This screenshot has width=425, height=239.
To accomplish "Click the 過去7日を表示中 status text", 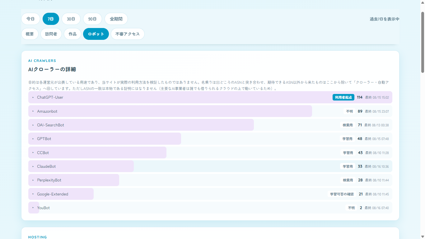I will tap(385, 19).
